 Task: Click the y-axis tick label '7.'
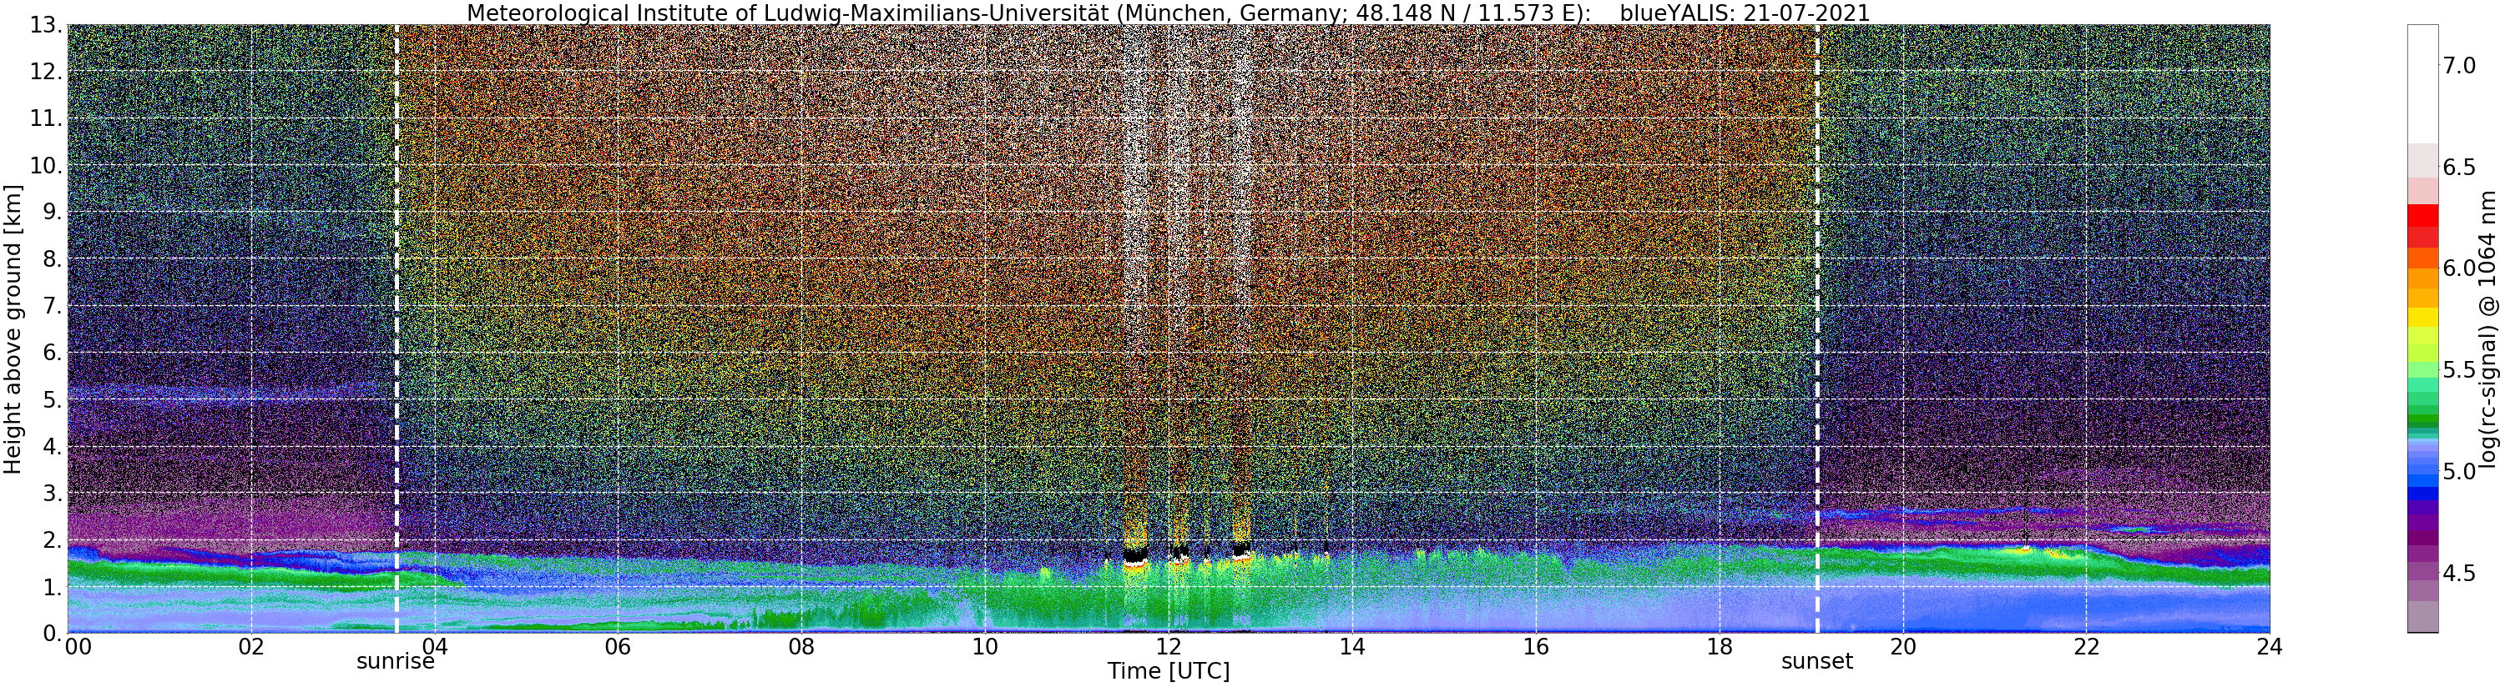pos(51,306)
